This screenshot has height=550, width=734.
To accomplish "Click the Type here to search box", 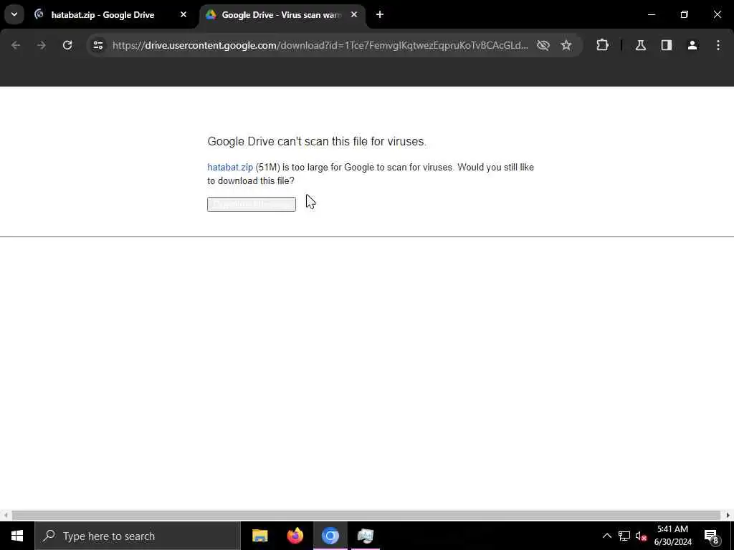I will coord(138,536).
